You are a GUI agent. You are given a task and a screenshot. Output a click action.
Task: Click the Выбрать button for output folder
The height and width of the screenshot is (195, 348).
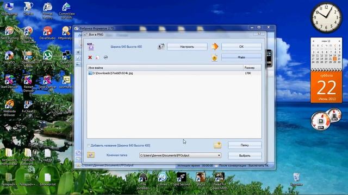coord(245,155)
